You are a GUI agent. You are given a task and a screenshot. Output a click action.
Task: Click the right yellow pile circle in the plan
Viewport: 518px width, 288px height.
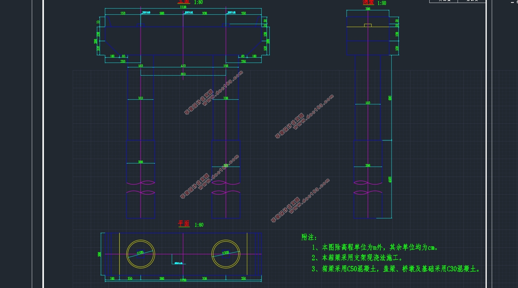click(226, 254)
